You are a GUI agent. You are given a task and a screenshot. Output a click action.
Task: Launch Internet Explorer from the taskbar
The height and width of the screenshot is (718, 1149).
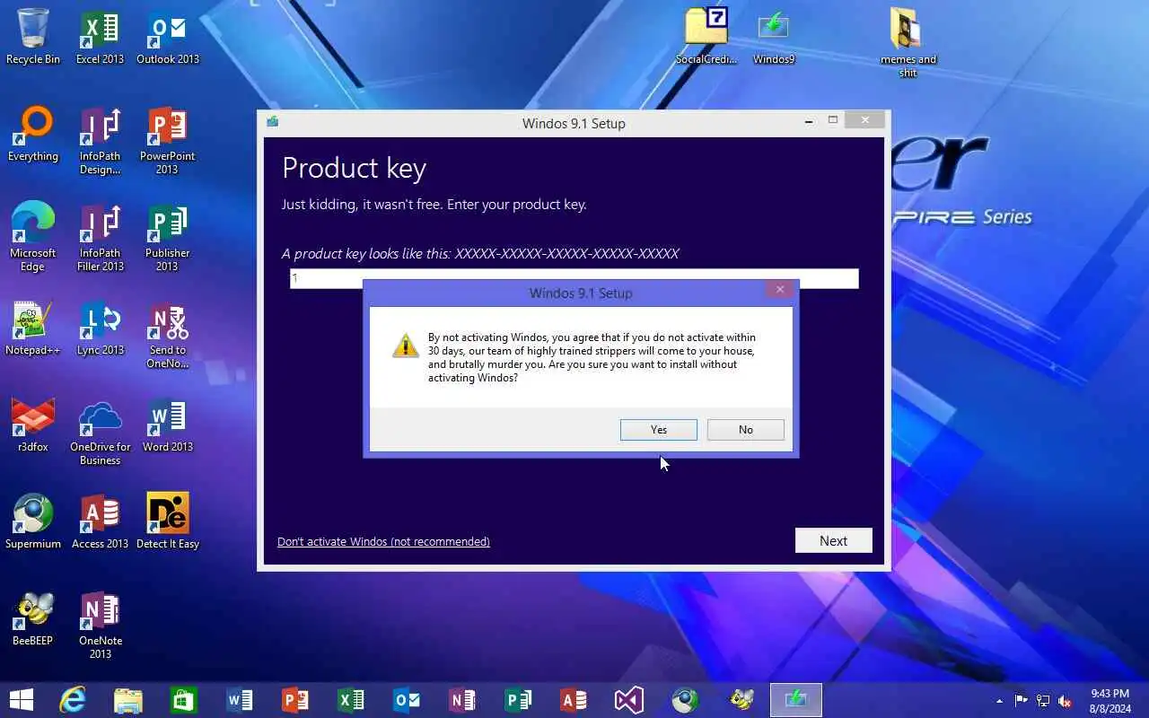(x=73, y=700)
